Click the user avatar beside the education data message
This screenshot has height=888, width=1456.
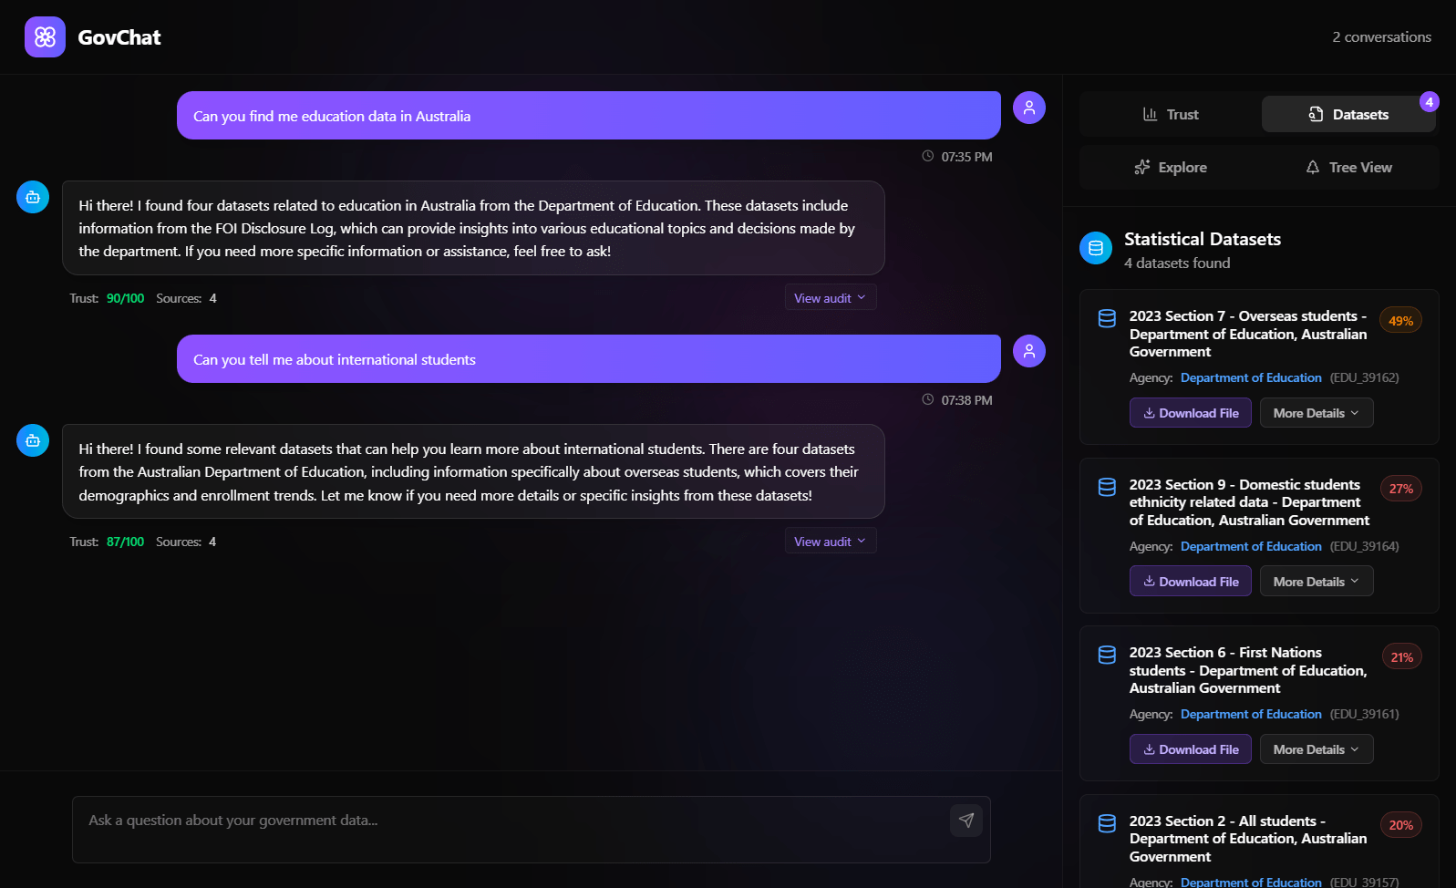pos(1029,108)
